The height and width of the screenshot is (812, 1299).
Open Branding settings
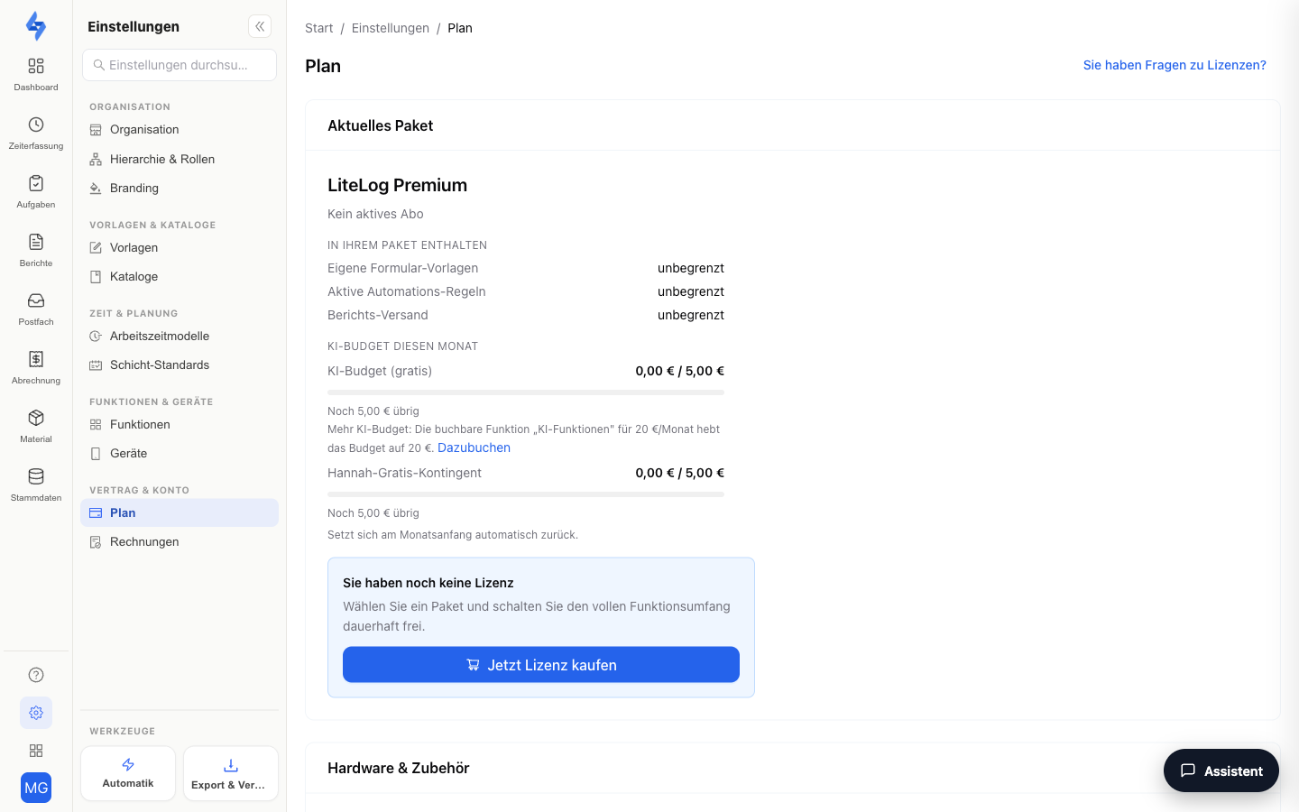click(x=180, y=188)
